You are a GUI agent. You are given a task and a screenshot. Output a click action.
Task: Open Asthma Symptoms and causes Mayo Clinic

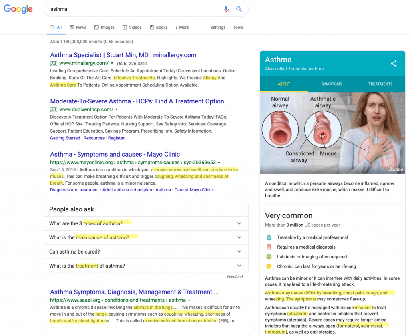point(115,154)
